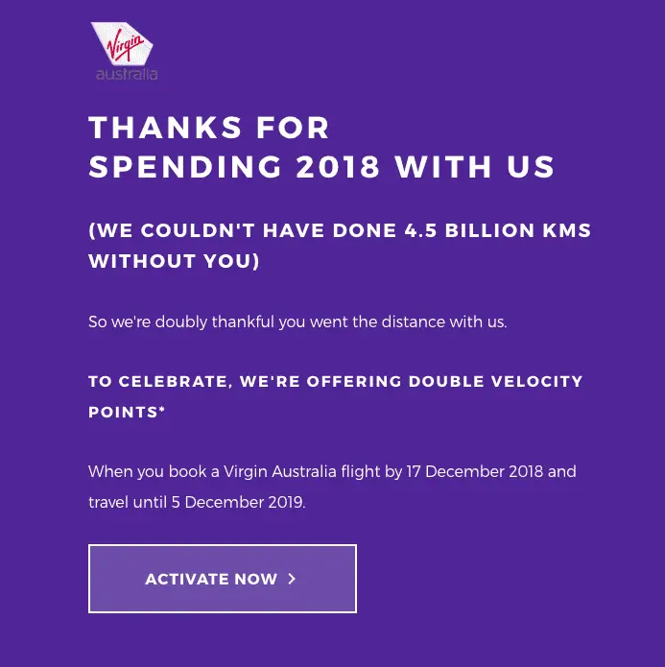Click the grey 'australia' wordmark under logo
This screenshot has height=667, width=665.
(127, 74)
